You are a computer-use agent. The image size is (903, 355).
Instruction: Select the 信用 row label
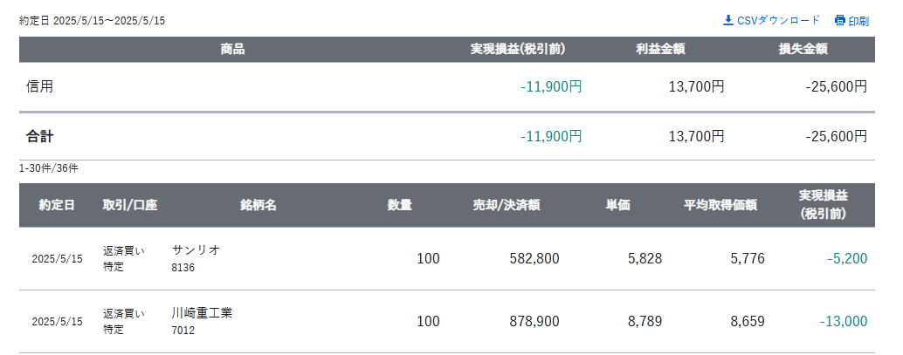tap(40, 87)
